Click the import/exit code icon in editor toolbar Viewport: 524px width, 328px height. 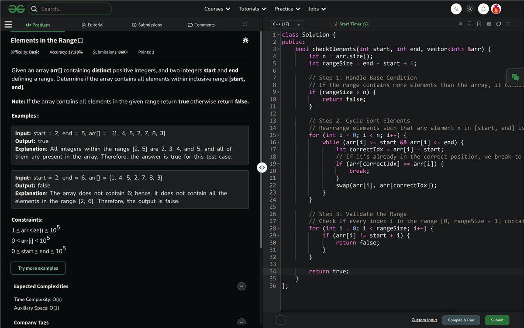click(479, 24)
